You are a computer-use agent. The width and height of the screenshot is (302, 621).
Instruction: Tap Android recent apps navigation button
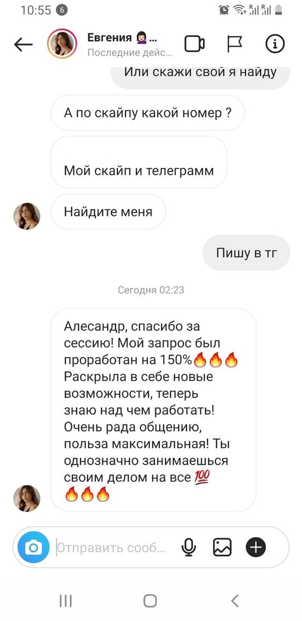pos(66,601)
